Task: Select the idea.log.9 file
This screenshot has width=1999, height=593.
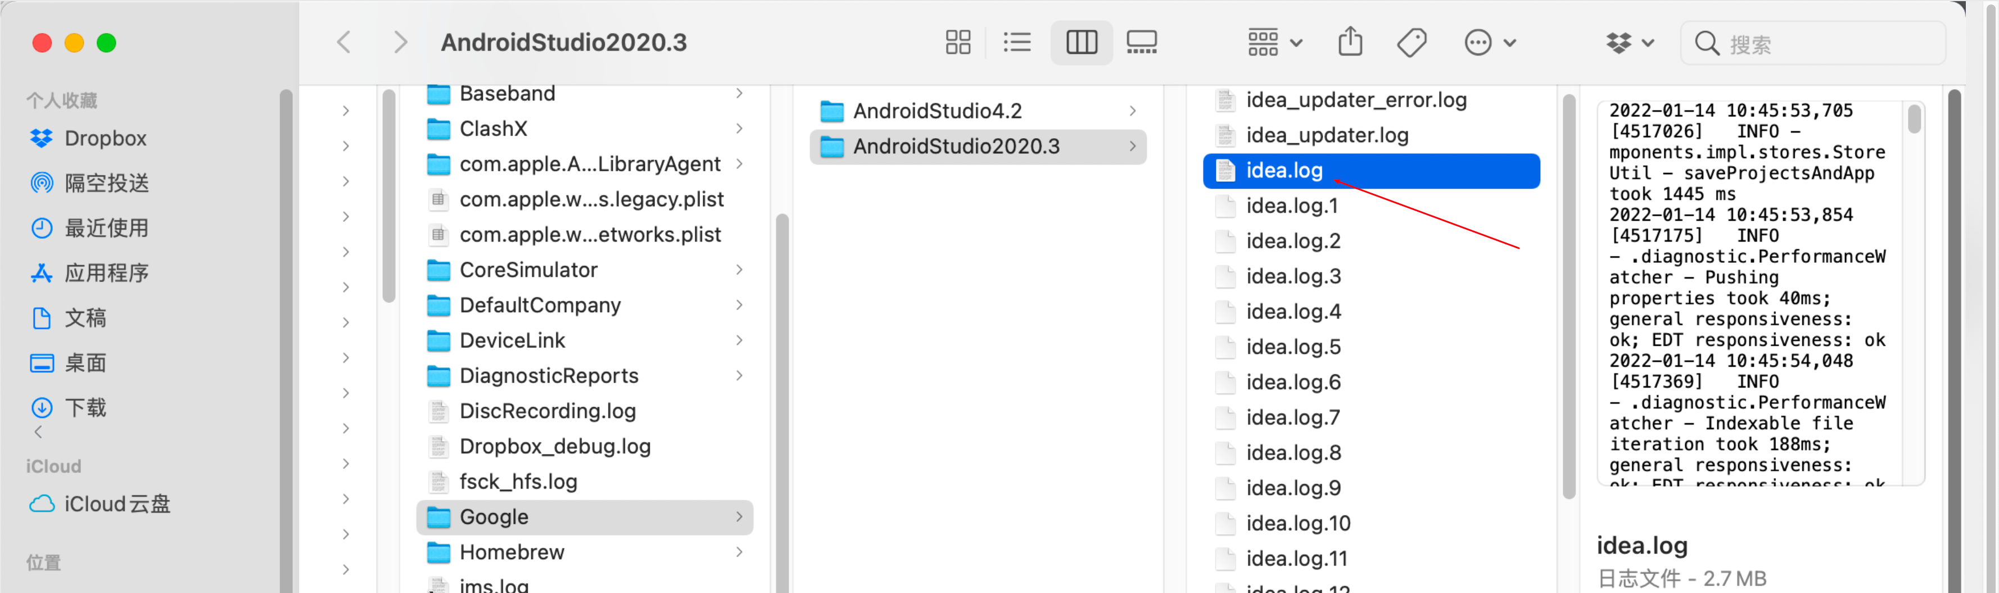Action: coord(1371,487)
